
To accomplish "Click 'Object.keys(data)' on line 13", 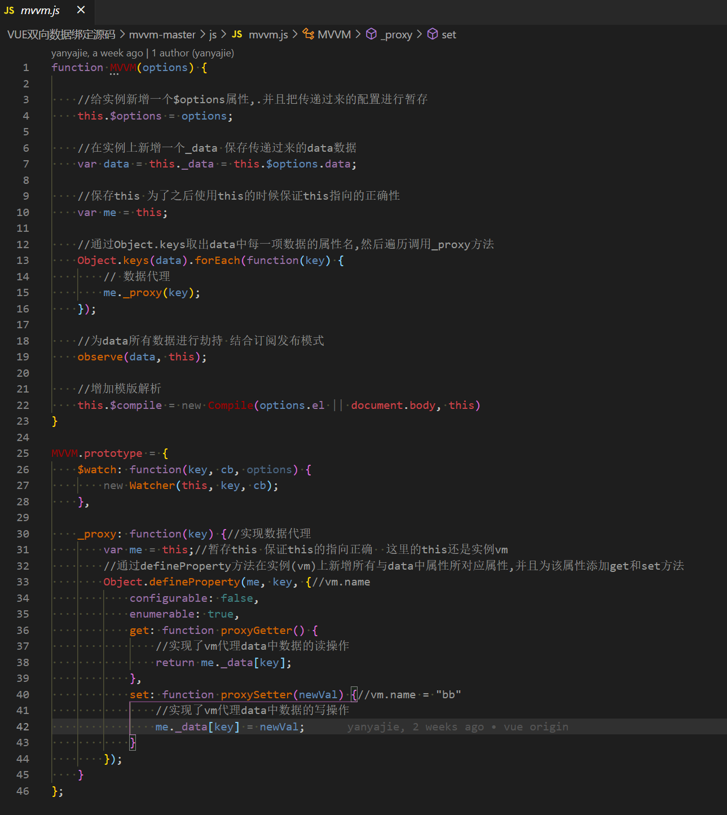I will point(133,261).
